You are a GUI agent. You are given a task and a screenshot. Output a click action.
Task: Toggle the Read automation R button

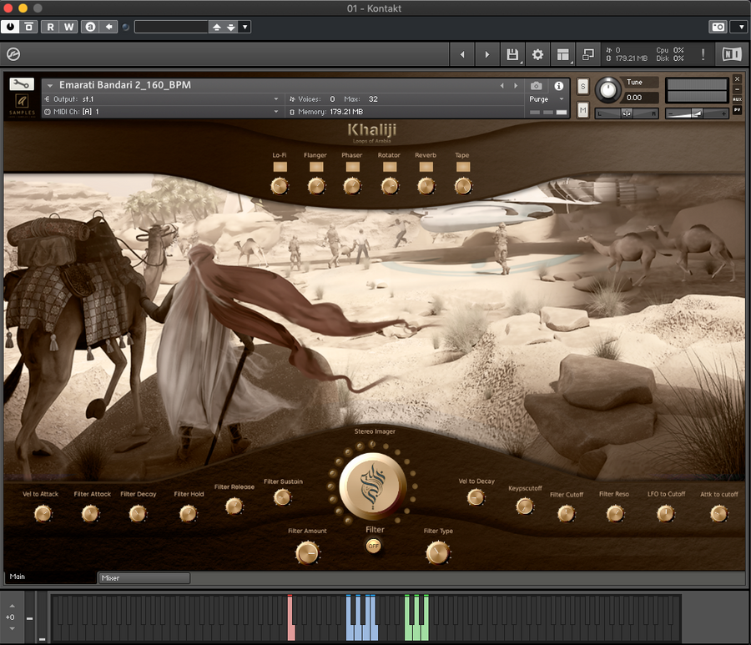pyautogui.click(x=50, y=27)
